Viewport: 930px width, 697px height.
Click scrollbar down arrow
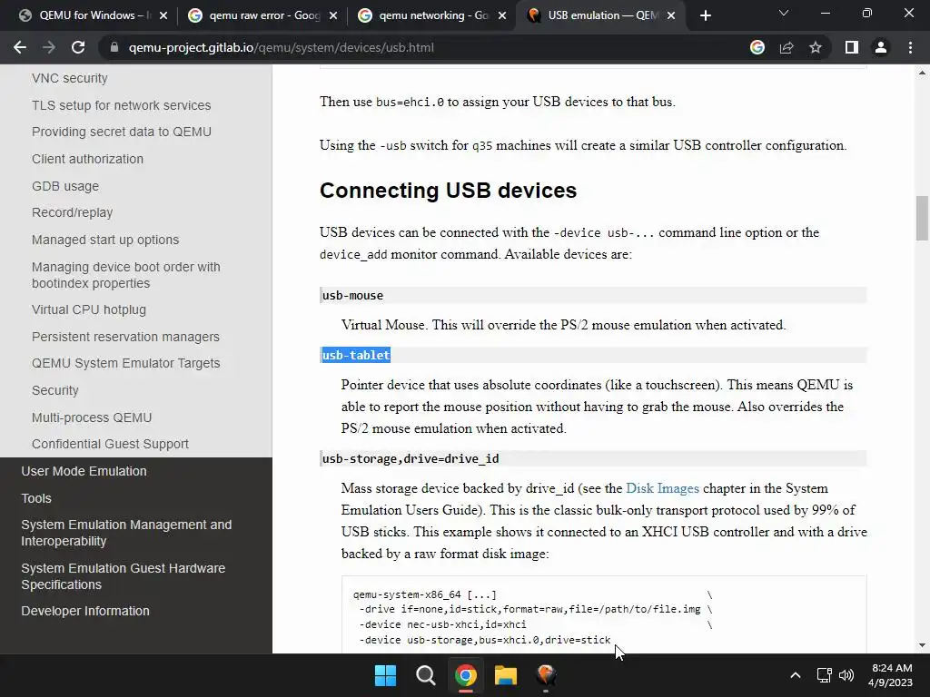pos(922,645)
